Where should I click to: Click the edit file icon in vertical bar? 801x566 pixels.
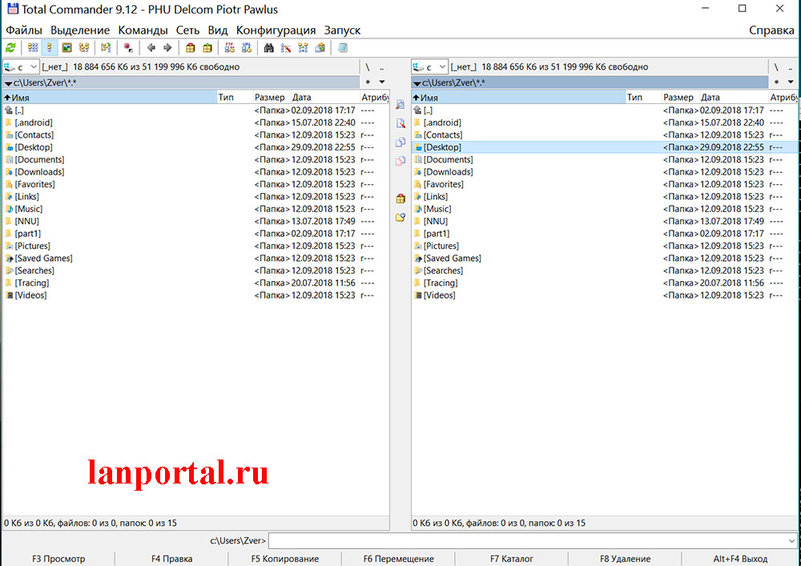pyautogui.click(x=400, y=123)
